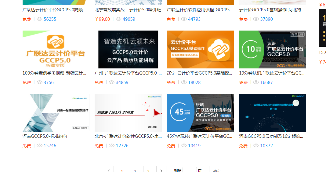Open 辽宁-云计价平台GCCP5.0基础操 title link
326x172 pixels.
[199, 73]
